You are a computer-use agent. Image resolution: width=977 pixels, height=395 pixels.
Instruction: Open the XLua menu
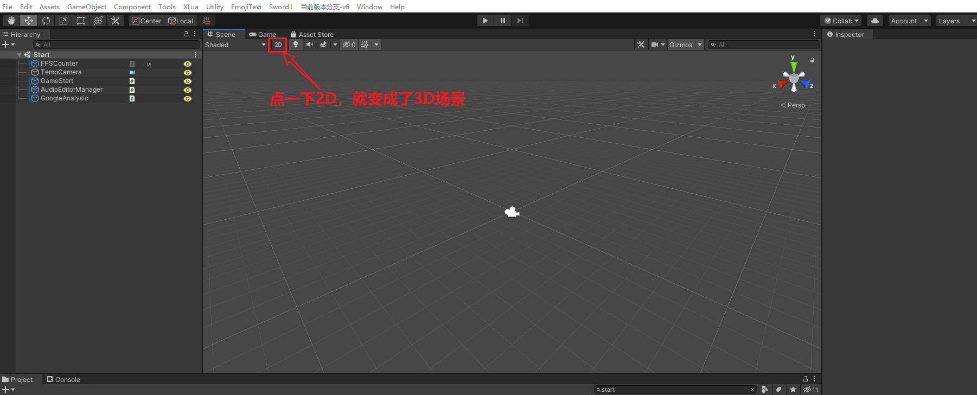[x=190, y=7]
